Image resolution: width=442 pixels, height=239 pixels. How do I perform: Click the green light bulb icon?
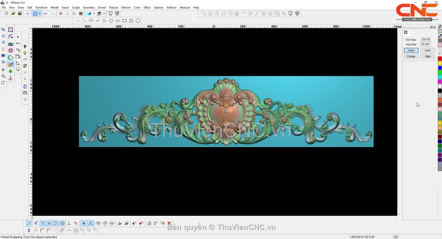pos(25,47)
